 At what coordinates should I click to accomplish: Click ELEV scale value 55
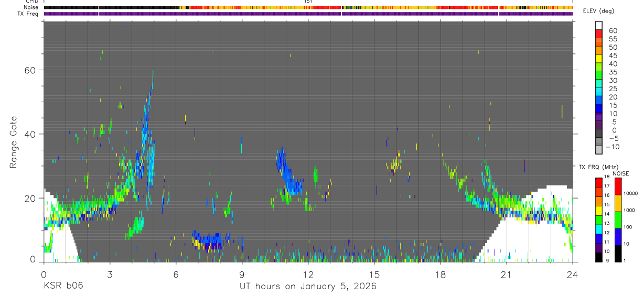613,39
